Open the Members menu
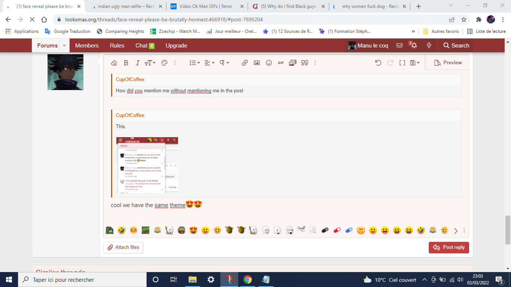The width and height of the screenshot is (511, 287). (87, 45)
